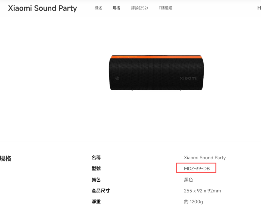Click the 名稱 spec label
This screenshot has height=208, width=261.
coord(96,158)
